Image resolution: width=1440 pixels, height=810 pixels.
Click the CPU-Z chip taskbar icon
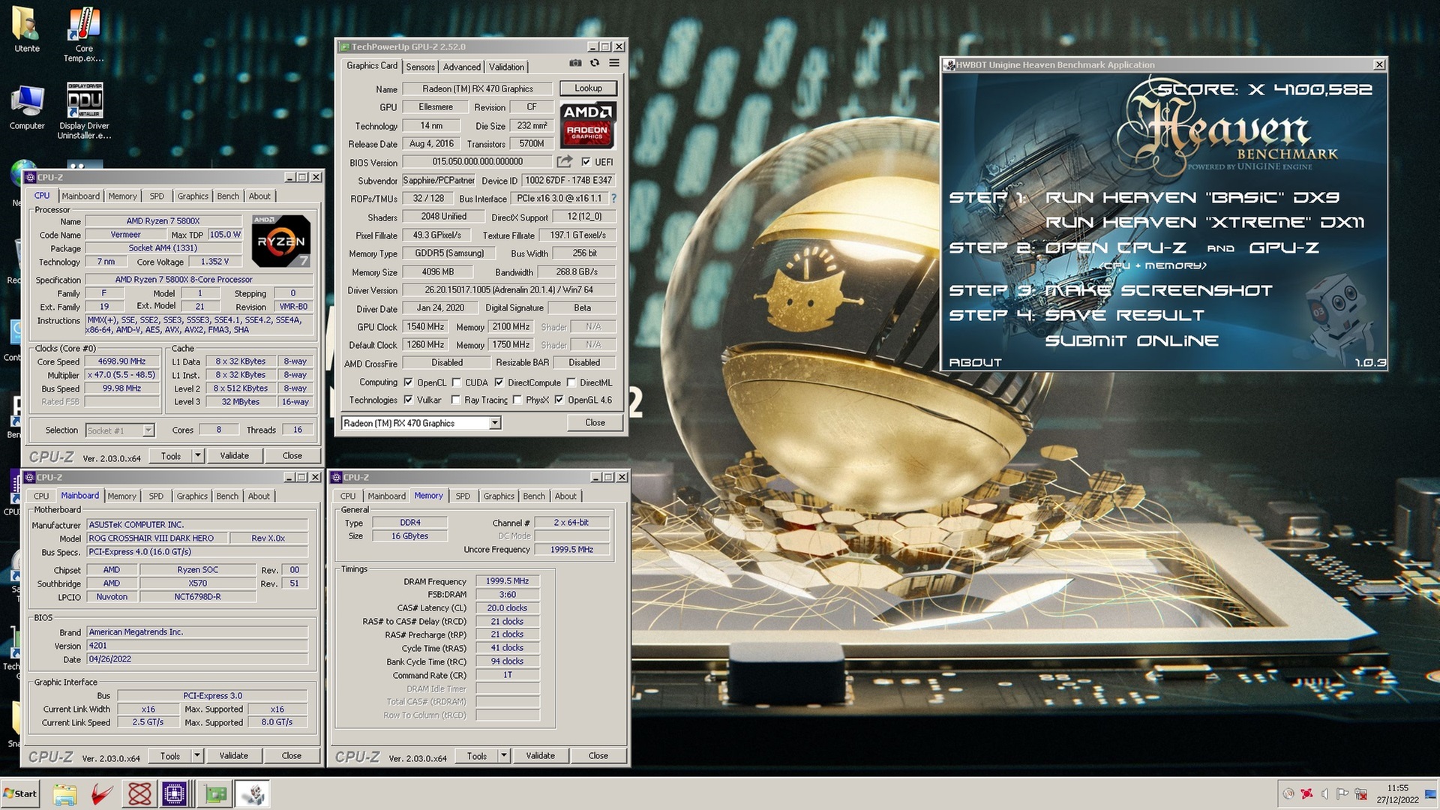click(x=174, y=793)
